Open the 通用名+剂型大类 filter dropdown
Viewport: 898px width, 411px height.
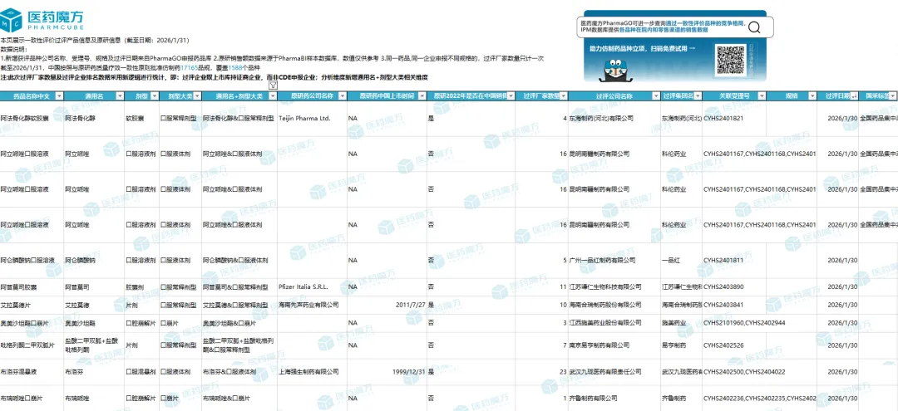tap(272, 96)
